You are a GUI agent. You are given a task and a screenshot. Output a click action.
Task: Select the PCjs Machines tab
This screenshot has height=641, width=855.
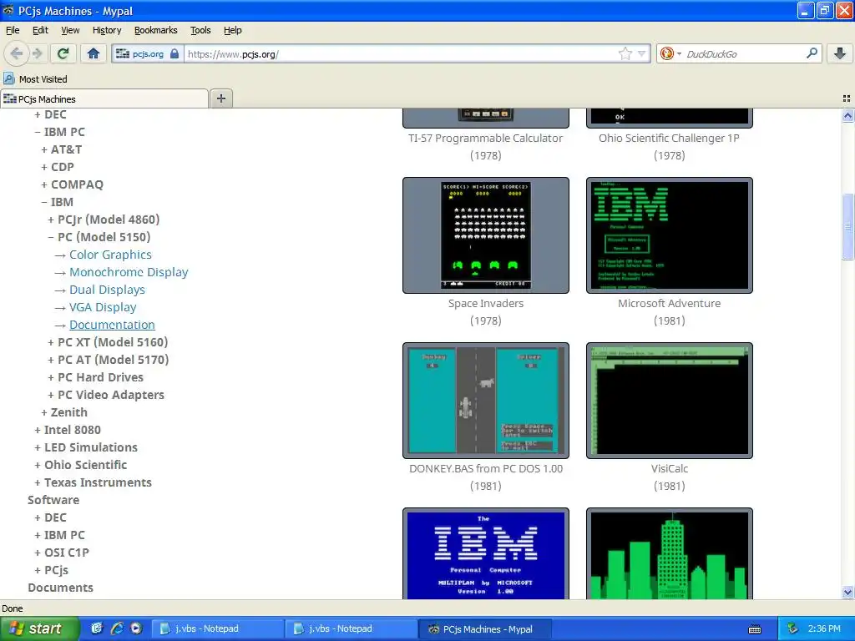coord(104,99)
